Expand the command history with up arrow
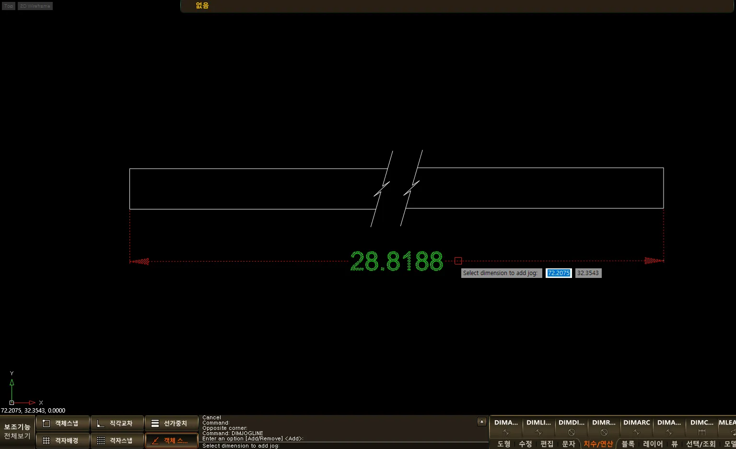Screen dimensions: 736x449 tap(482, 422)
